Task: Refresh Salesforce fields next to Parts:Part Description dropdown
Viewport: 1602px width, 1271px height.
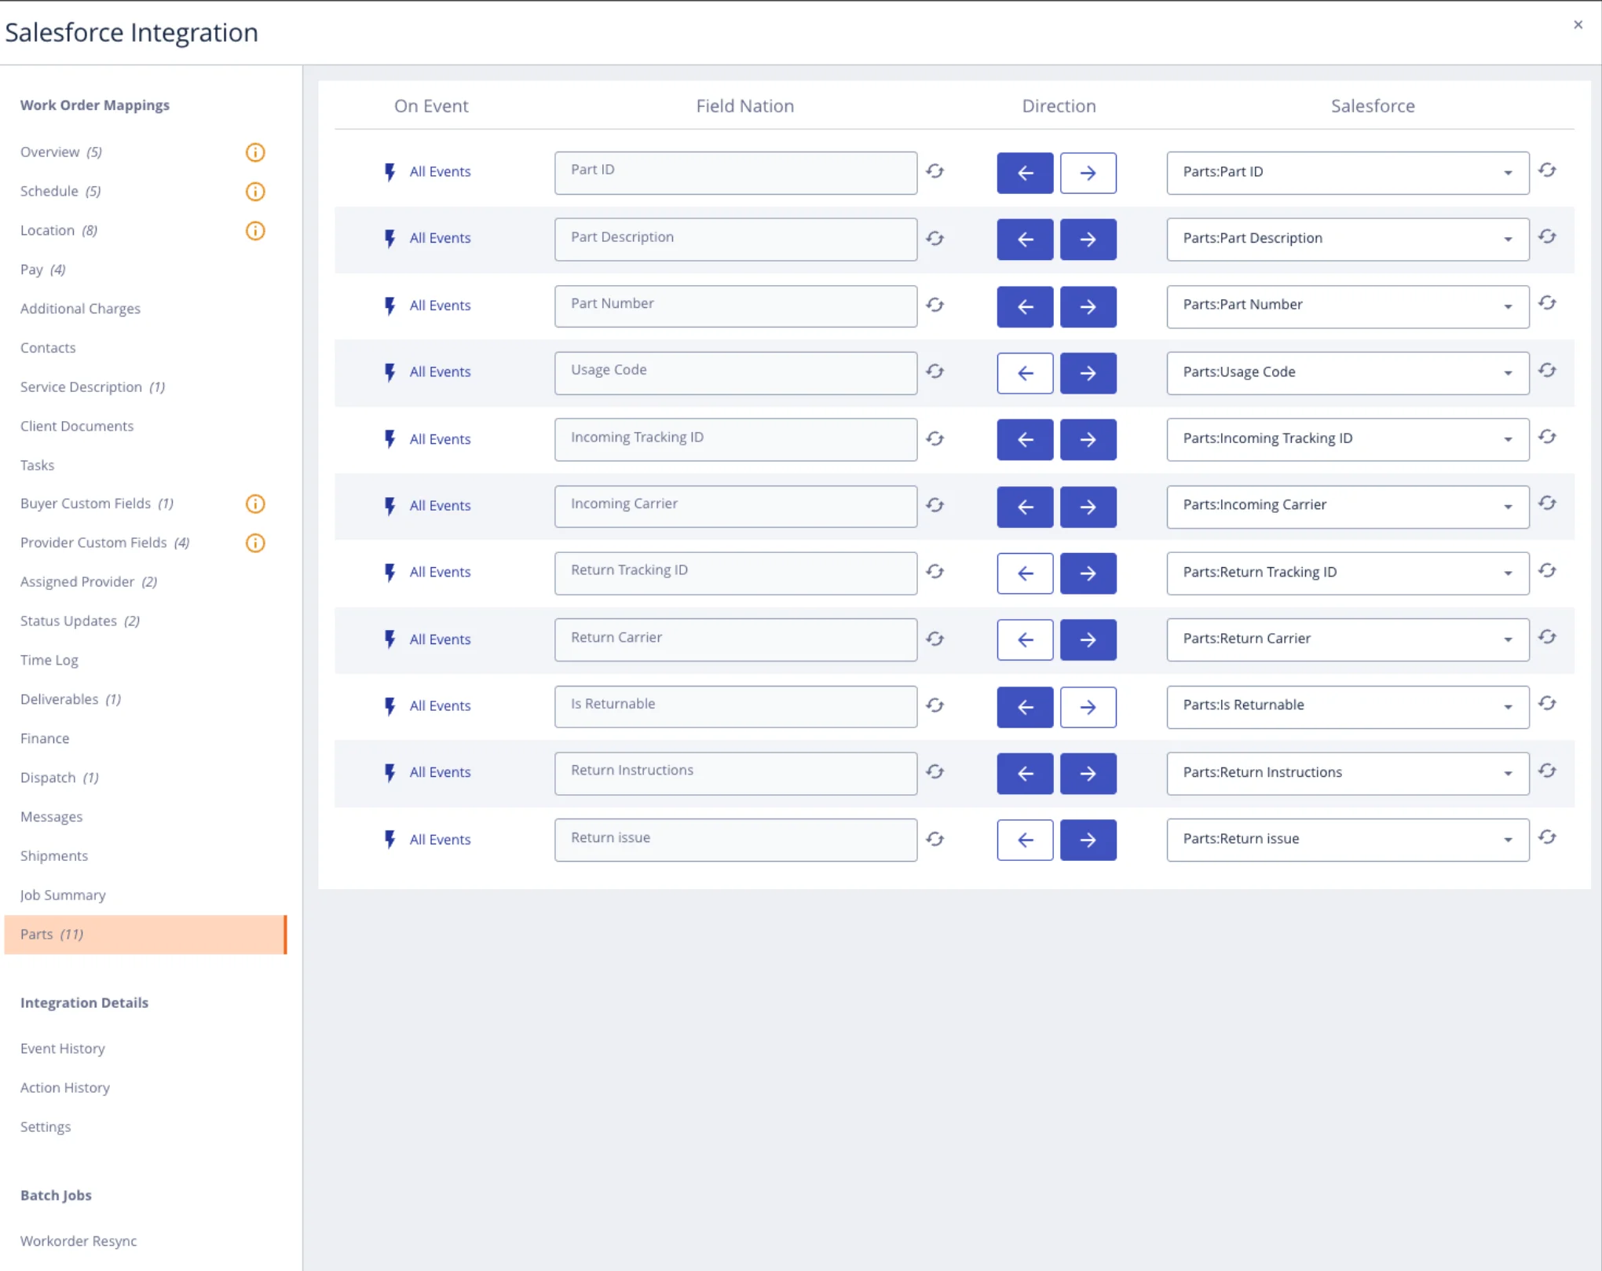Action: [1547, 236]
